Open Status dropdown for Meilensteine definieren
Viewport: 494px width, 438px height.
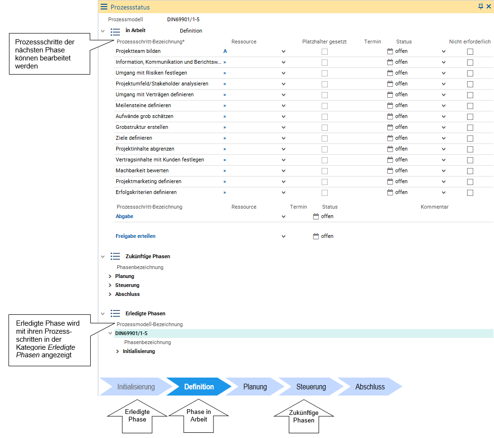click(x=443, y=105)
